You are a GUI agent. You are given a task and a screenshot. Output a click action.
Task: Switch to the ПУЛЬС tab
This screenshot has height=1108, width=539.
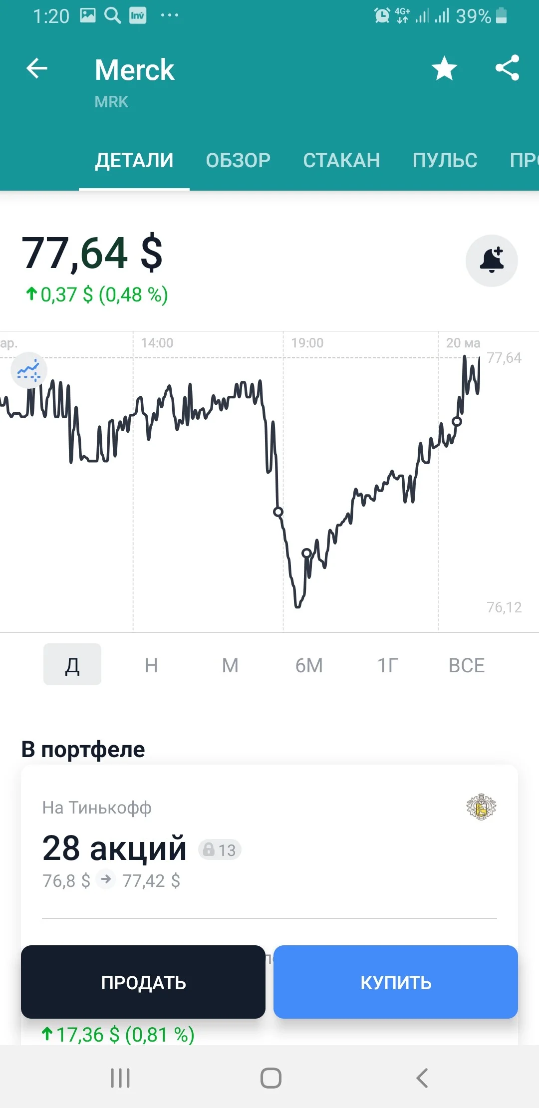[x=445, y=160]
